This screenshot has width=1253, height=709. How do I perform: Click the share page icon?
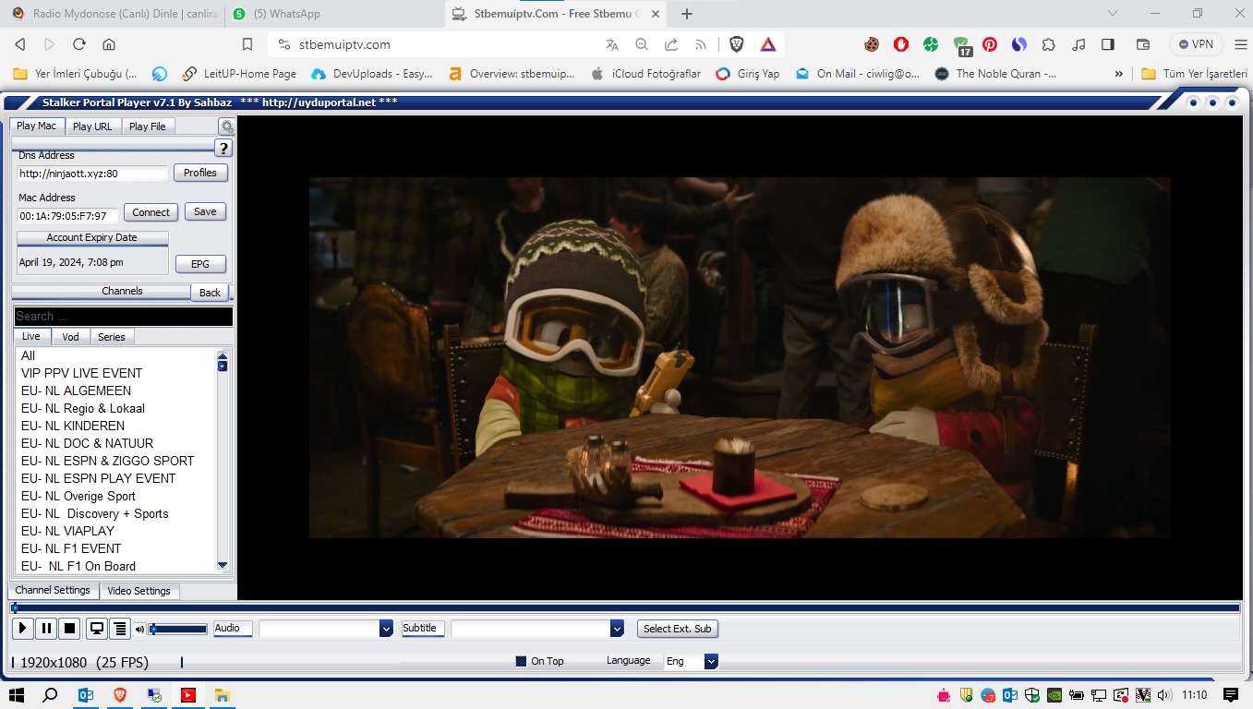tap(671, 44)
